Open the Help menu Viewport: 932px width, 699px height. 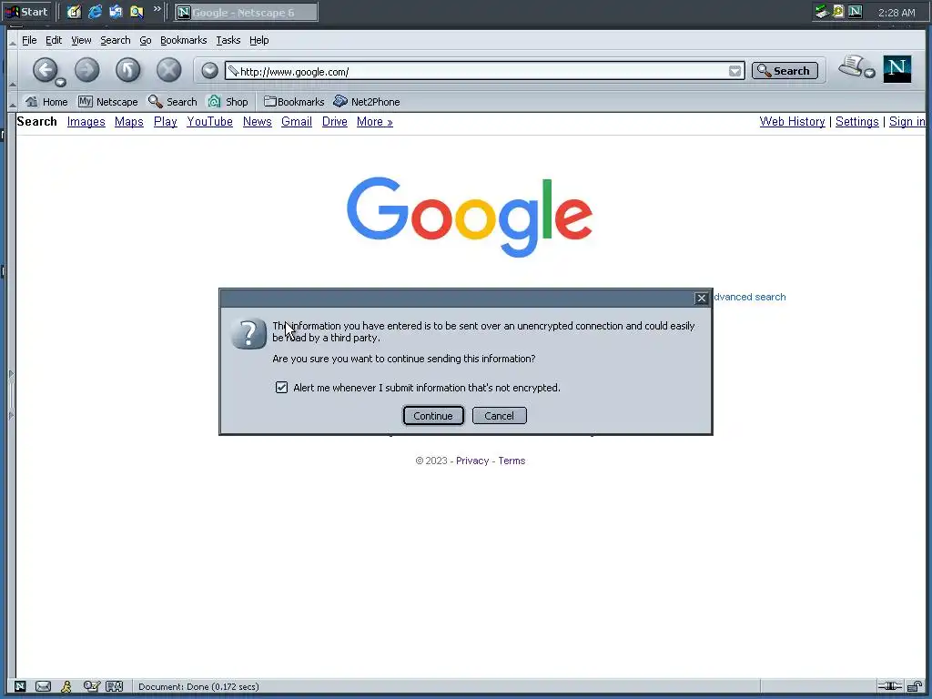pos(259,40)
